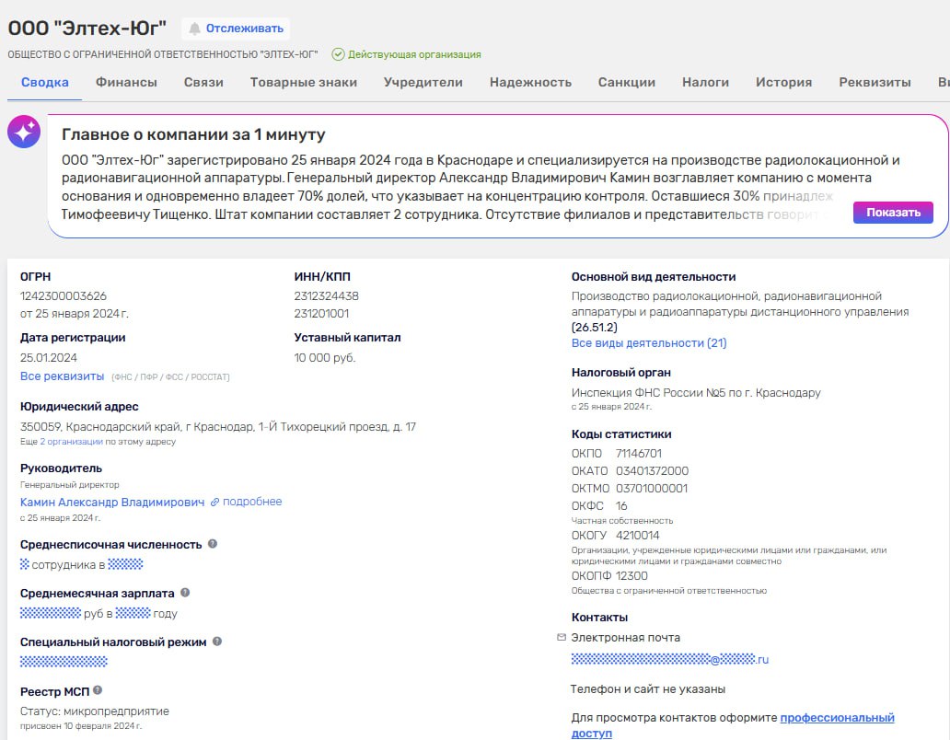The height and width of the screenshot is (740, 950).
Task: Expand Все виды деятельности (21) list
Action: (x=648, y=343)
